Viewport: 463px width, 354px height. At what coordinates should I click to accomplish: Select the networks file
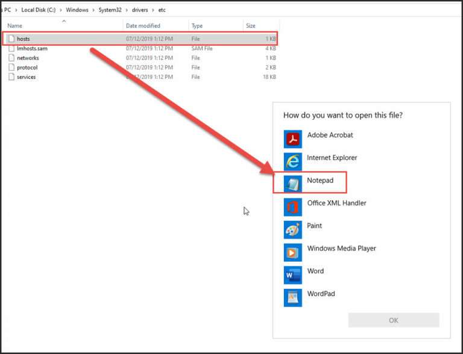28,58
